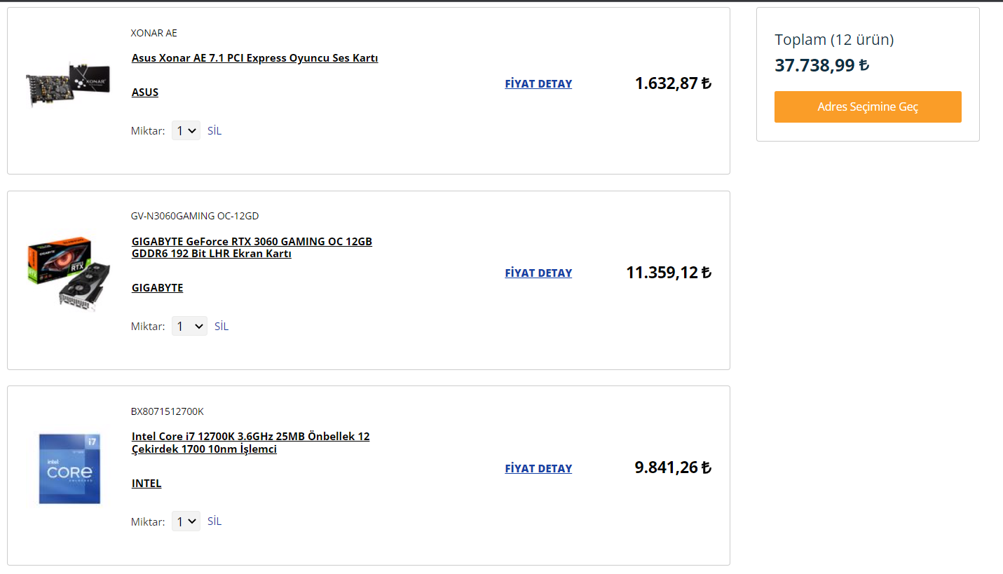Open FİYAT DETAY for GIGABYTE RTX 3060
The image size is (1003, 574).
[538, 273]
